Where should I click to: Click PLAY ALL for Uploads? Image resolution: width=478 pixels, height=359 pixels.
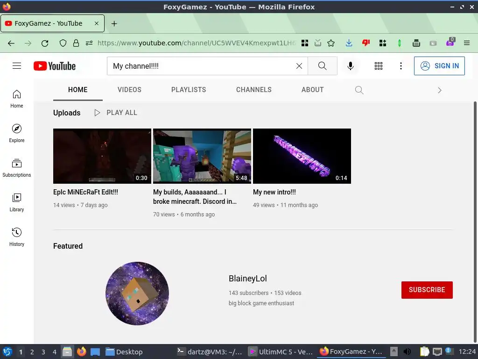coord(116,113)
